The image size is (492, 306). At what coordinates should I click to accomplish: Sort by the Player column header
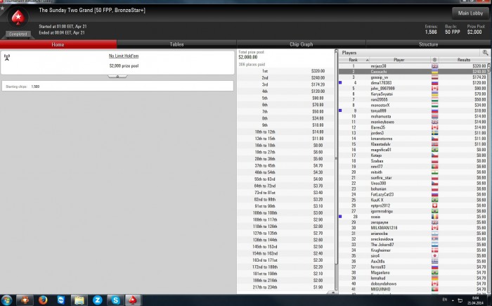(399, 60)
